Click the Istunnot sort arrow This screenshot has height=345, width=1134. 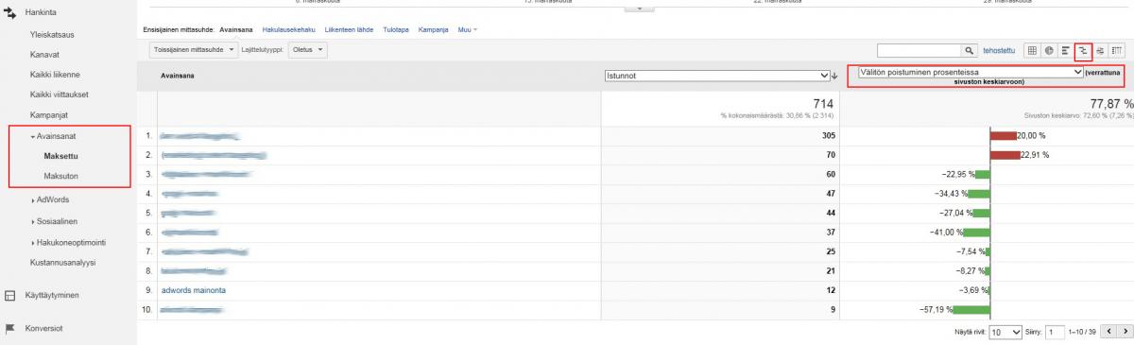[x=833, y=76]
